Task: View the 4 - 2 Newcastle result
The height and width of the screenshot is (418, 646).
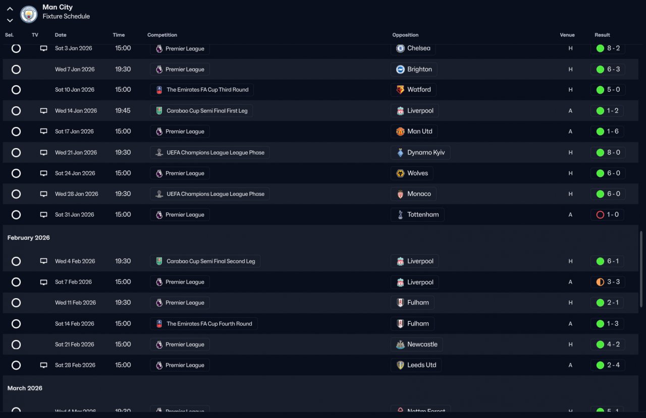Action: click(x=608, y=344)
